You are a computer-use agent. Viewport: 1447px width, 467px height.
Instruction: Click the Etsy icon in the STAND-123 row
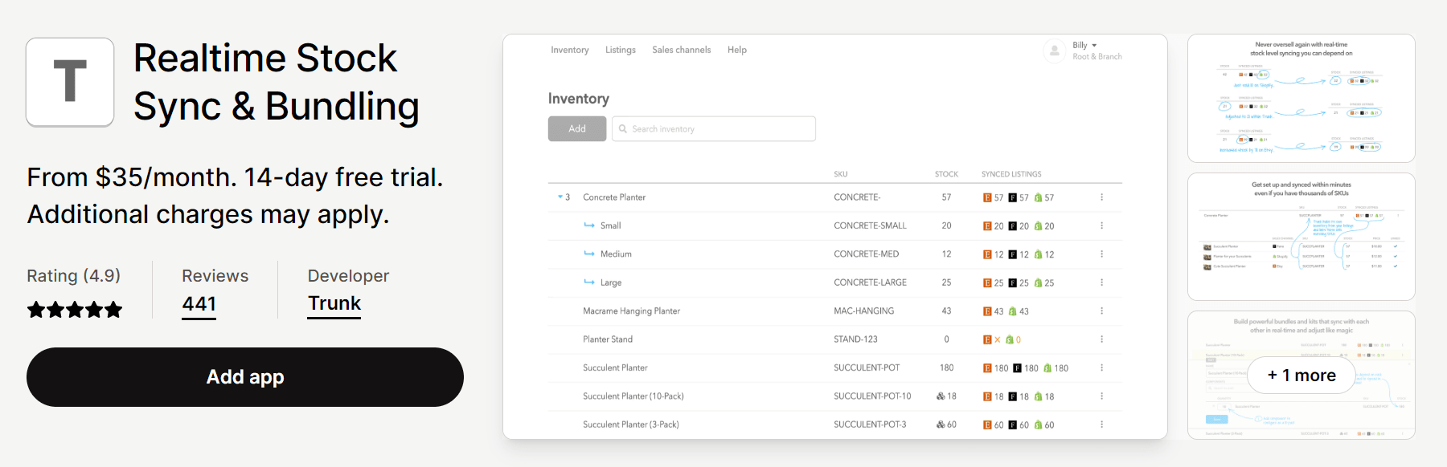987,339
